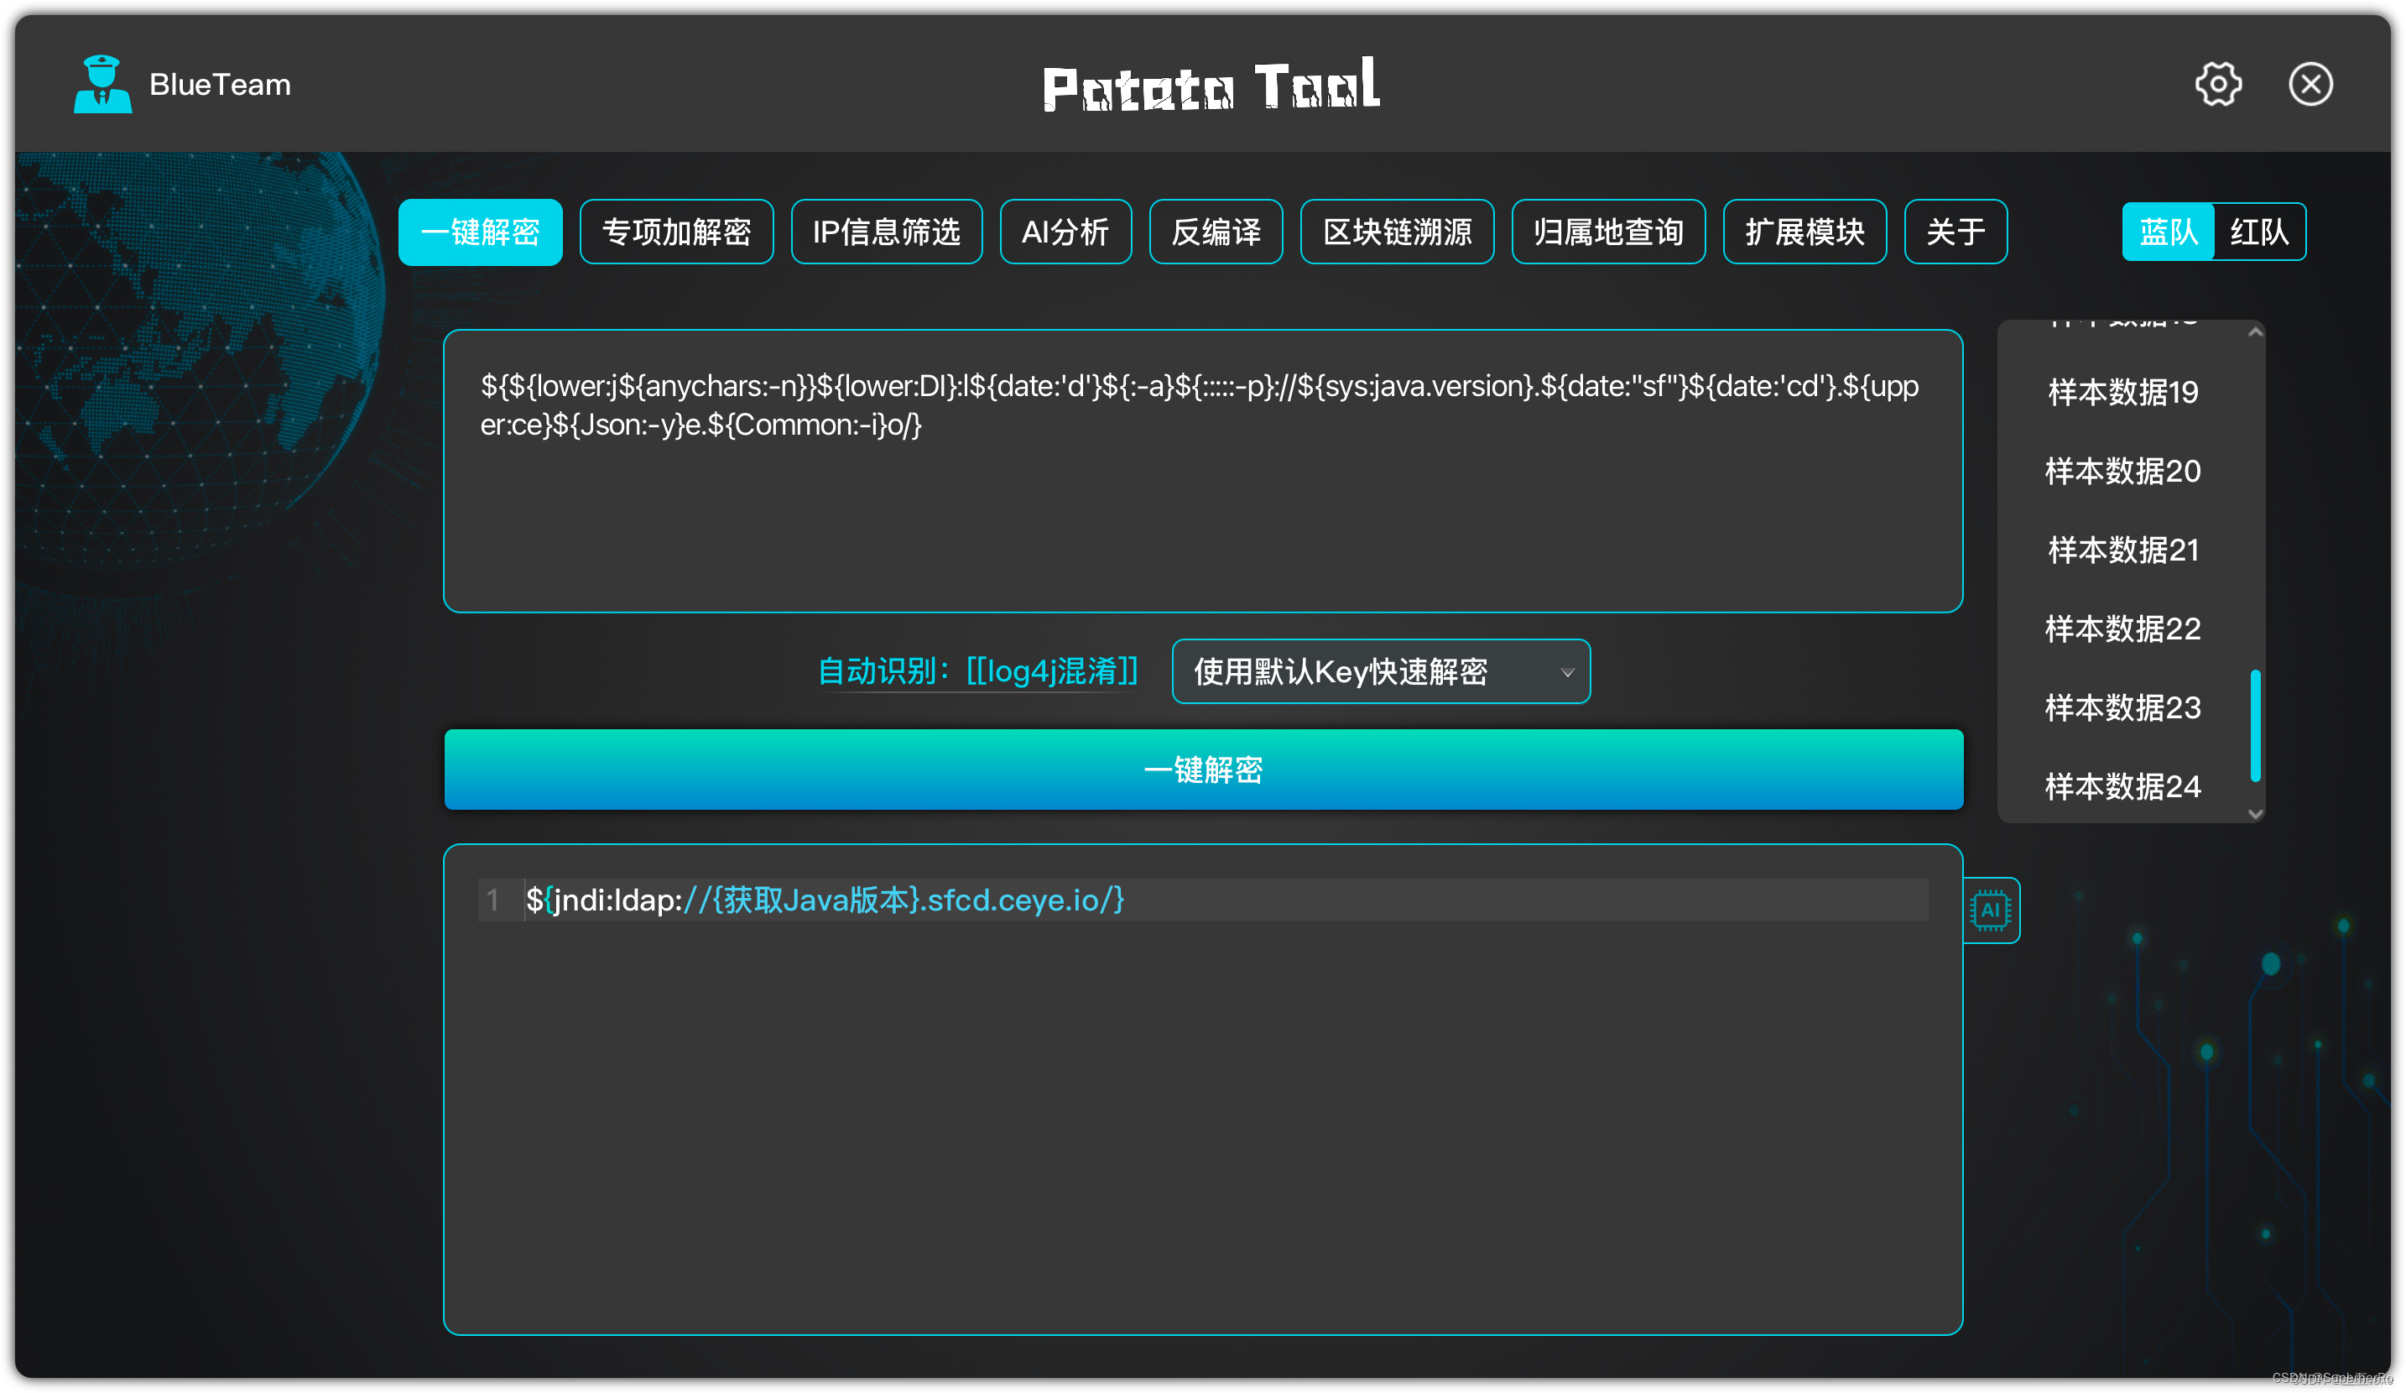Select 蓝队 blue team mode
The height and width of the screenshot is (1393, 2406).
[x=2167, y=232]
